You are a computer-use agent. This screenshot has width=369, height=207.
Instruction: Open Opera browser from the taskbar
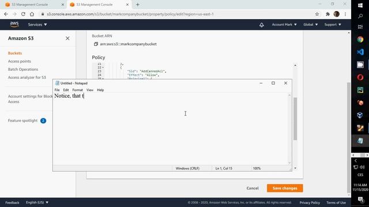coord(360,77)
